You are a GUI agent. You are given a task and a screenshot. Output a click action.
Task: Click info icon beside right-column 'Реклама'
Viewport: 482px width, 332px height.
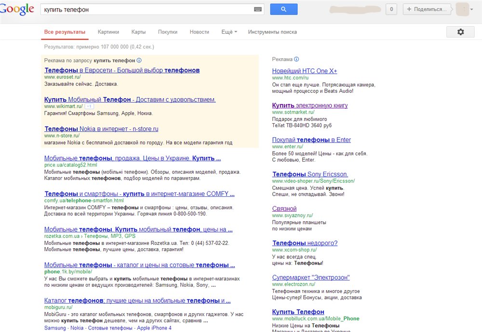296,59
